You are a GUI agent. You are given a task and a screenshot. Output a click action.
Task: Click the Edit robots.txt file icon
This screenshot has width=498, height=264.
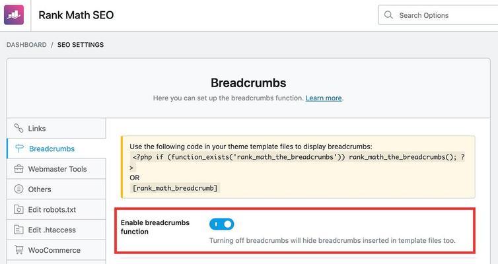point(18,209)
